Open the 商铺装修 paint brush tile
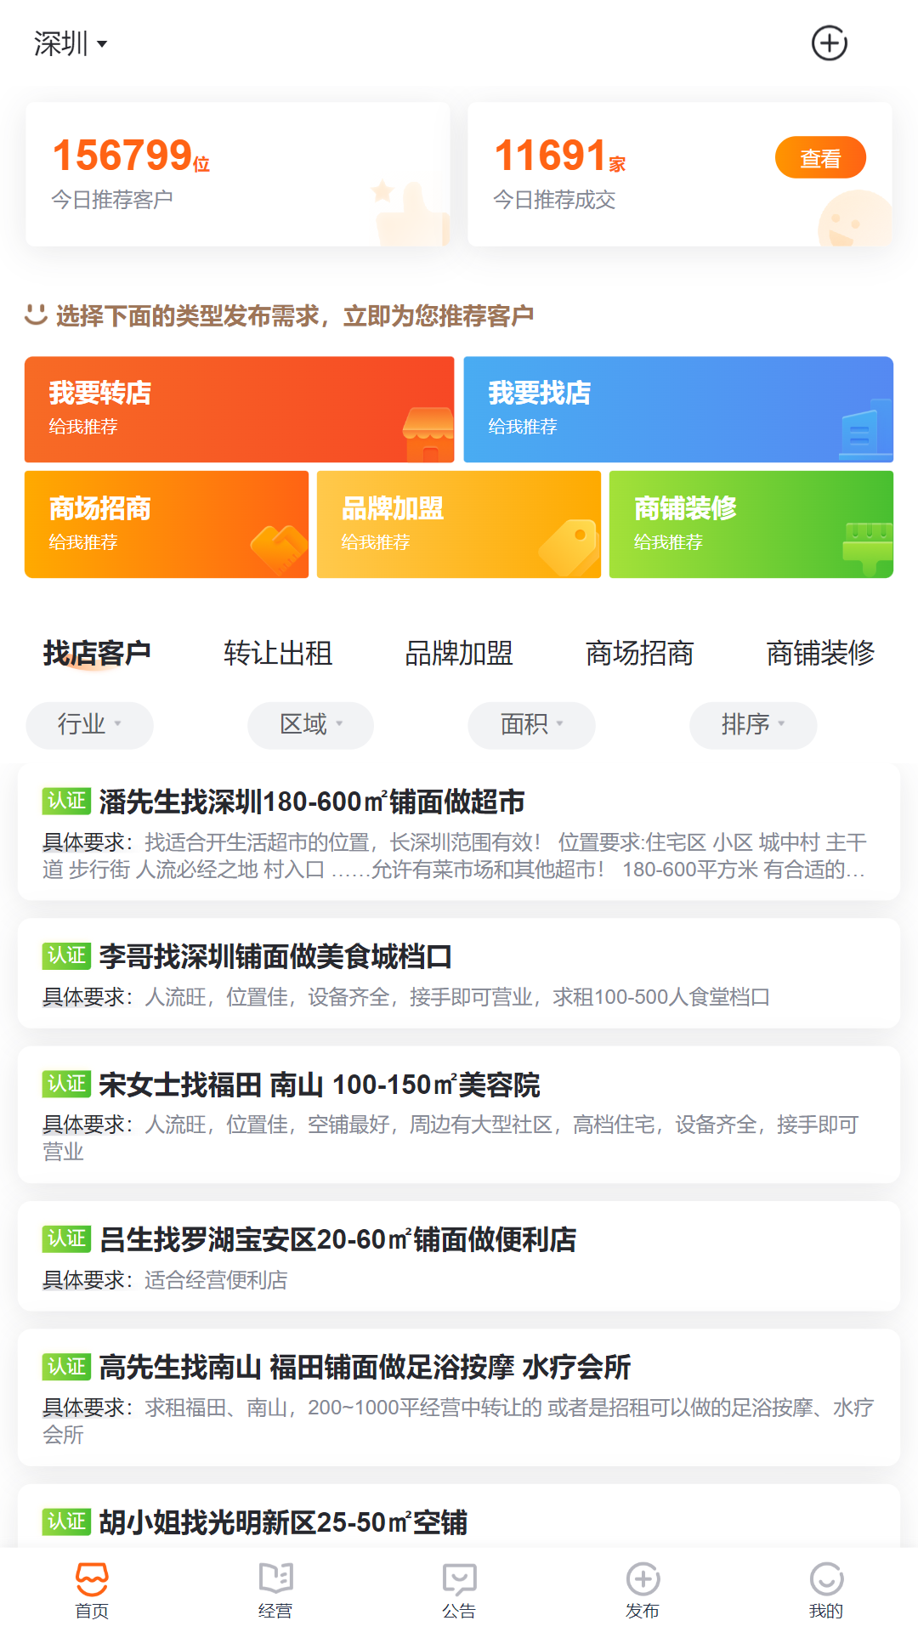The image size is (918, 1632). (751, 524)
